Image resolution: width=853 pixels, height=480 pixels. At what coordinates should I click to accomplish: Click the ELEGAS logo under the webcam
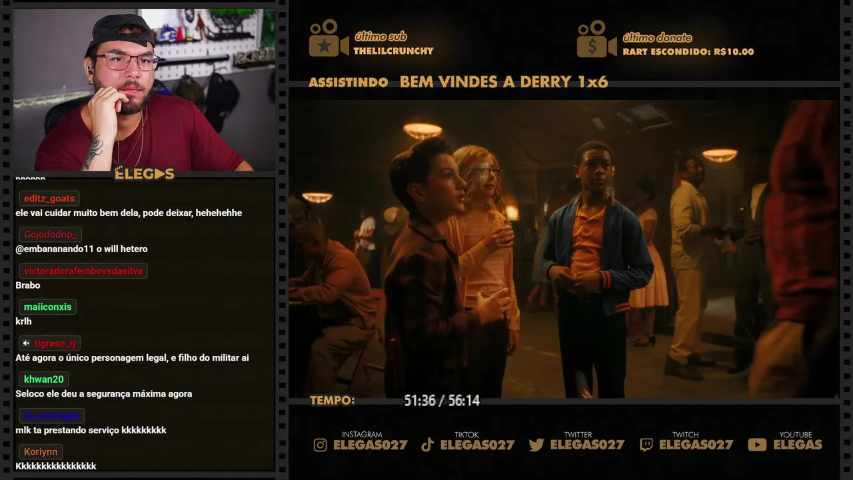(145, 174)
